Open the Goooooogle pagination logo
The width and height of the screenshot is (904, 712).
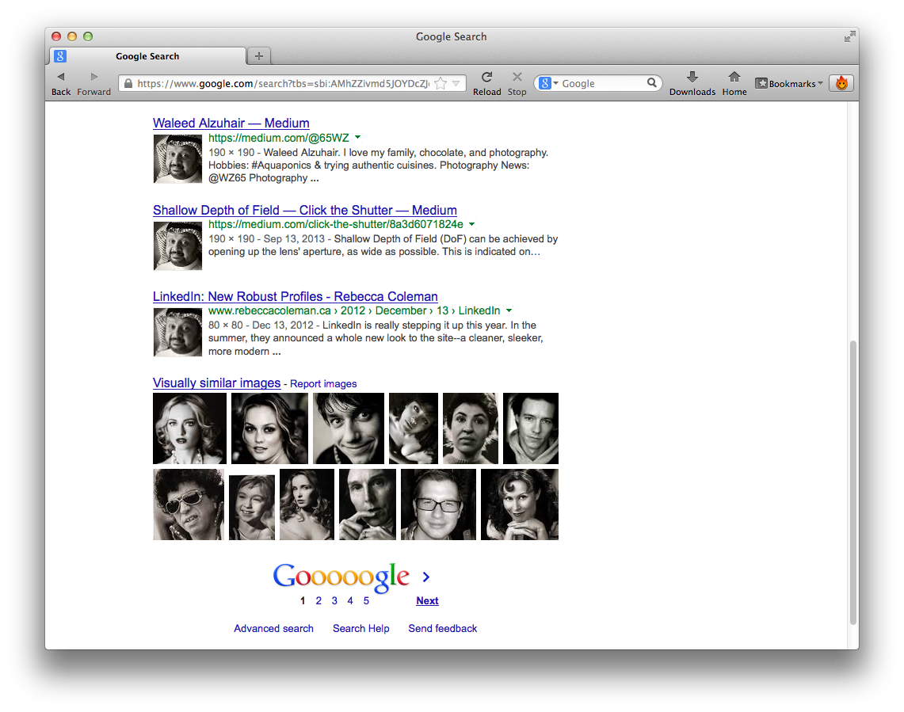point(341,577)
